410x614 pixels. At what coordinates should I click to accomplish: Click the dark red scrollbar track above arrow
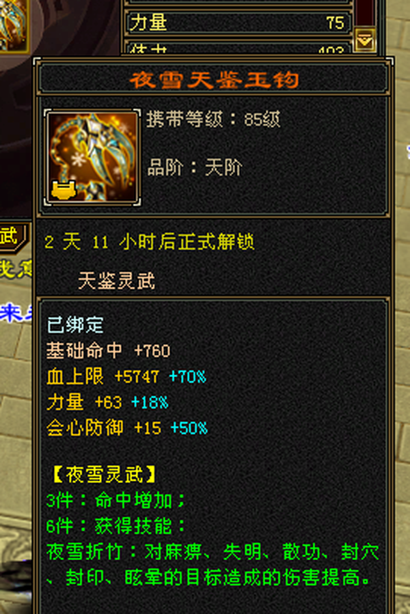click(x=364, y=12)
